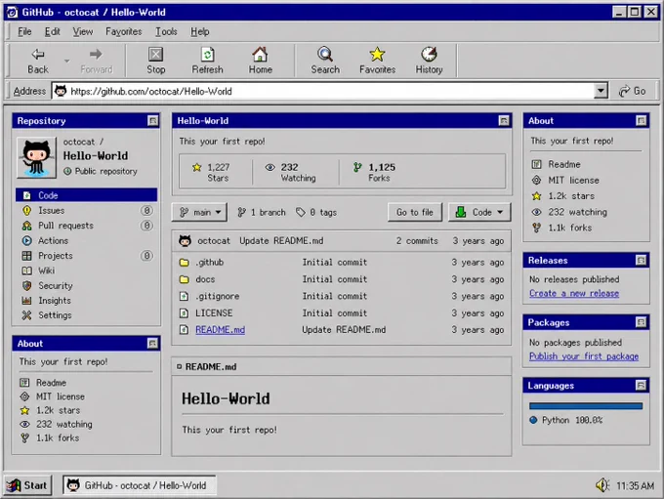This screenshot has height=499, width=664.
Task: Collapse the Releases panel
Action: pos(642,260)
